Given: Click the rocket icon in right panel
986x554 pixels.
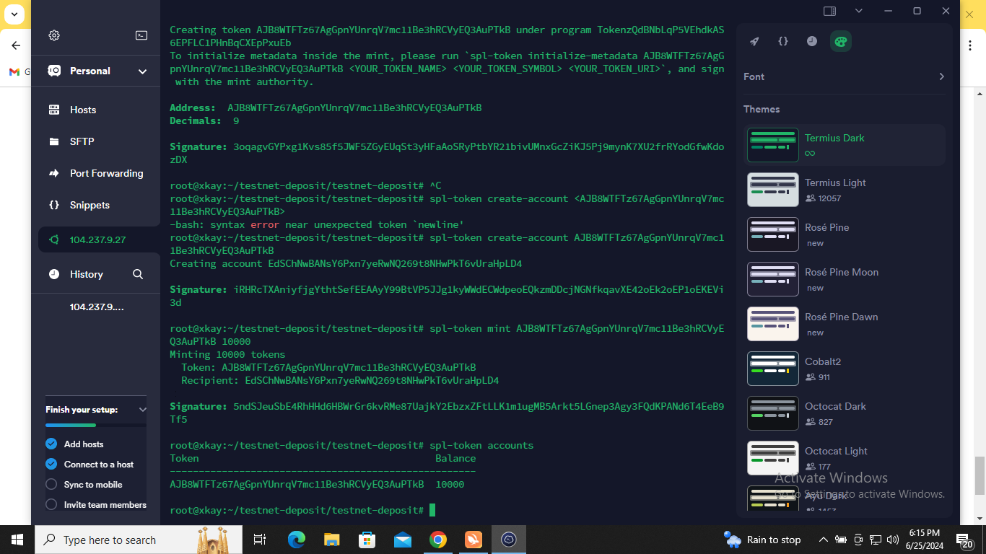Looking at the screenshot, I should click(754, 41).
